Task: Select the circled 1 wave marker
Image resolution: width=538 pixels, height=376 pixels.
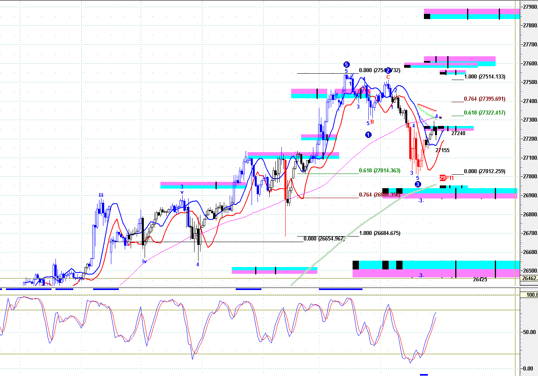Action: (x=368, y=135)
